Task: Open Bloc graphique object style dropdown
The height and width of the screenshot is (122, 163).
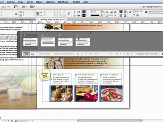Action: pos(156,12)
